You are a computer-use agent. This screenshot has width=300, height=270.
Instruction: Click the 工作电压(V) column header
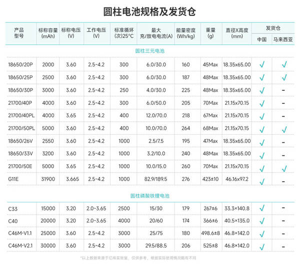pos(96,33)
